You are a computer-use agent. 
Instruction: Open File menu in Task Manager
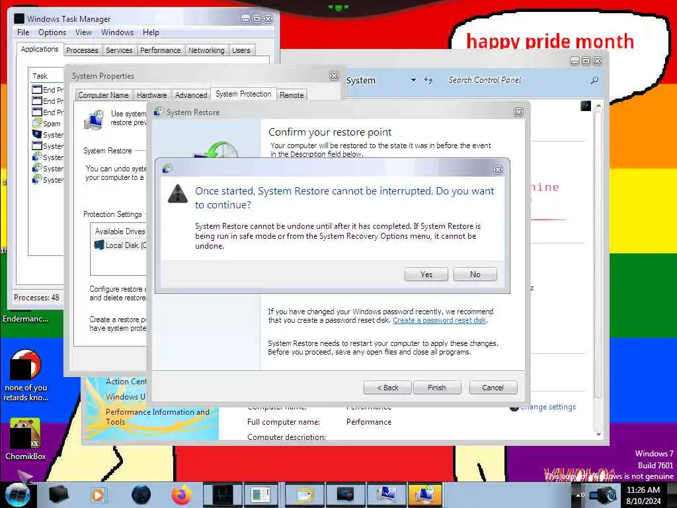point(23,32)
